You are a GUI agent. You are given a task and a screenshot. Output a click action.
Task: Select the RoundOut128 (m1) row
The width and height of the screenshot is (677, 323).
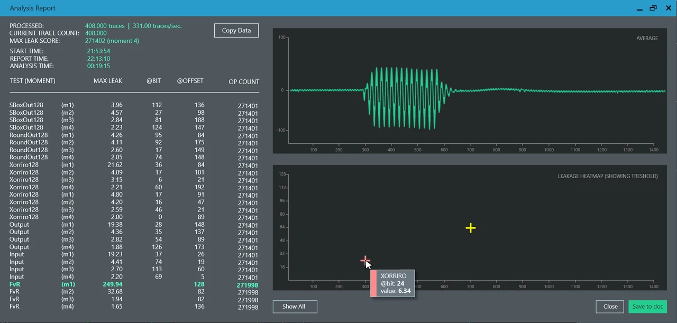pyautogui.click(x=134, y=135)
